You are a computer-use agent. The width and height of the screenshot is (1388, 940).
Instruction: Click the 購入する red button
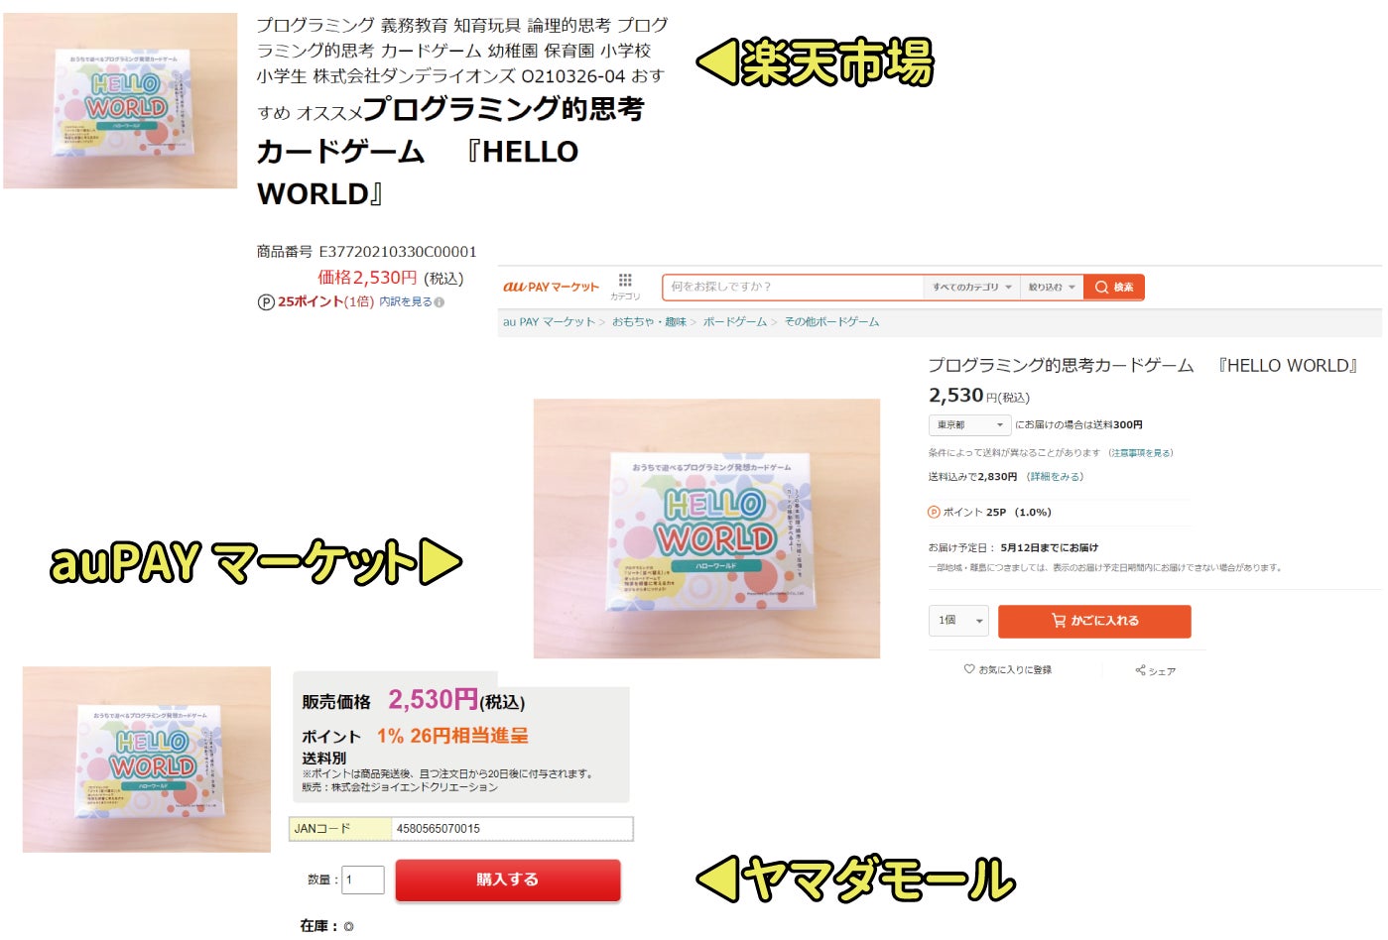(x=508, y=881)
